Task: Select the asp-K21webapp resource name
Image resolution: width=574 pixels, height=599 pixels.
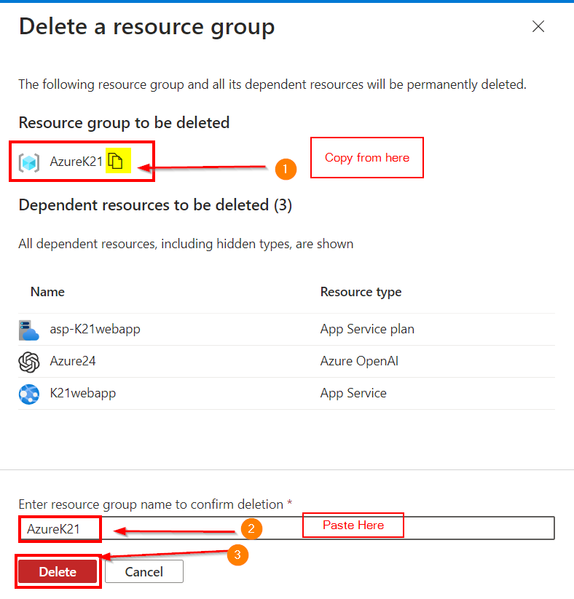Action: (95, 329)
